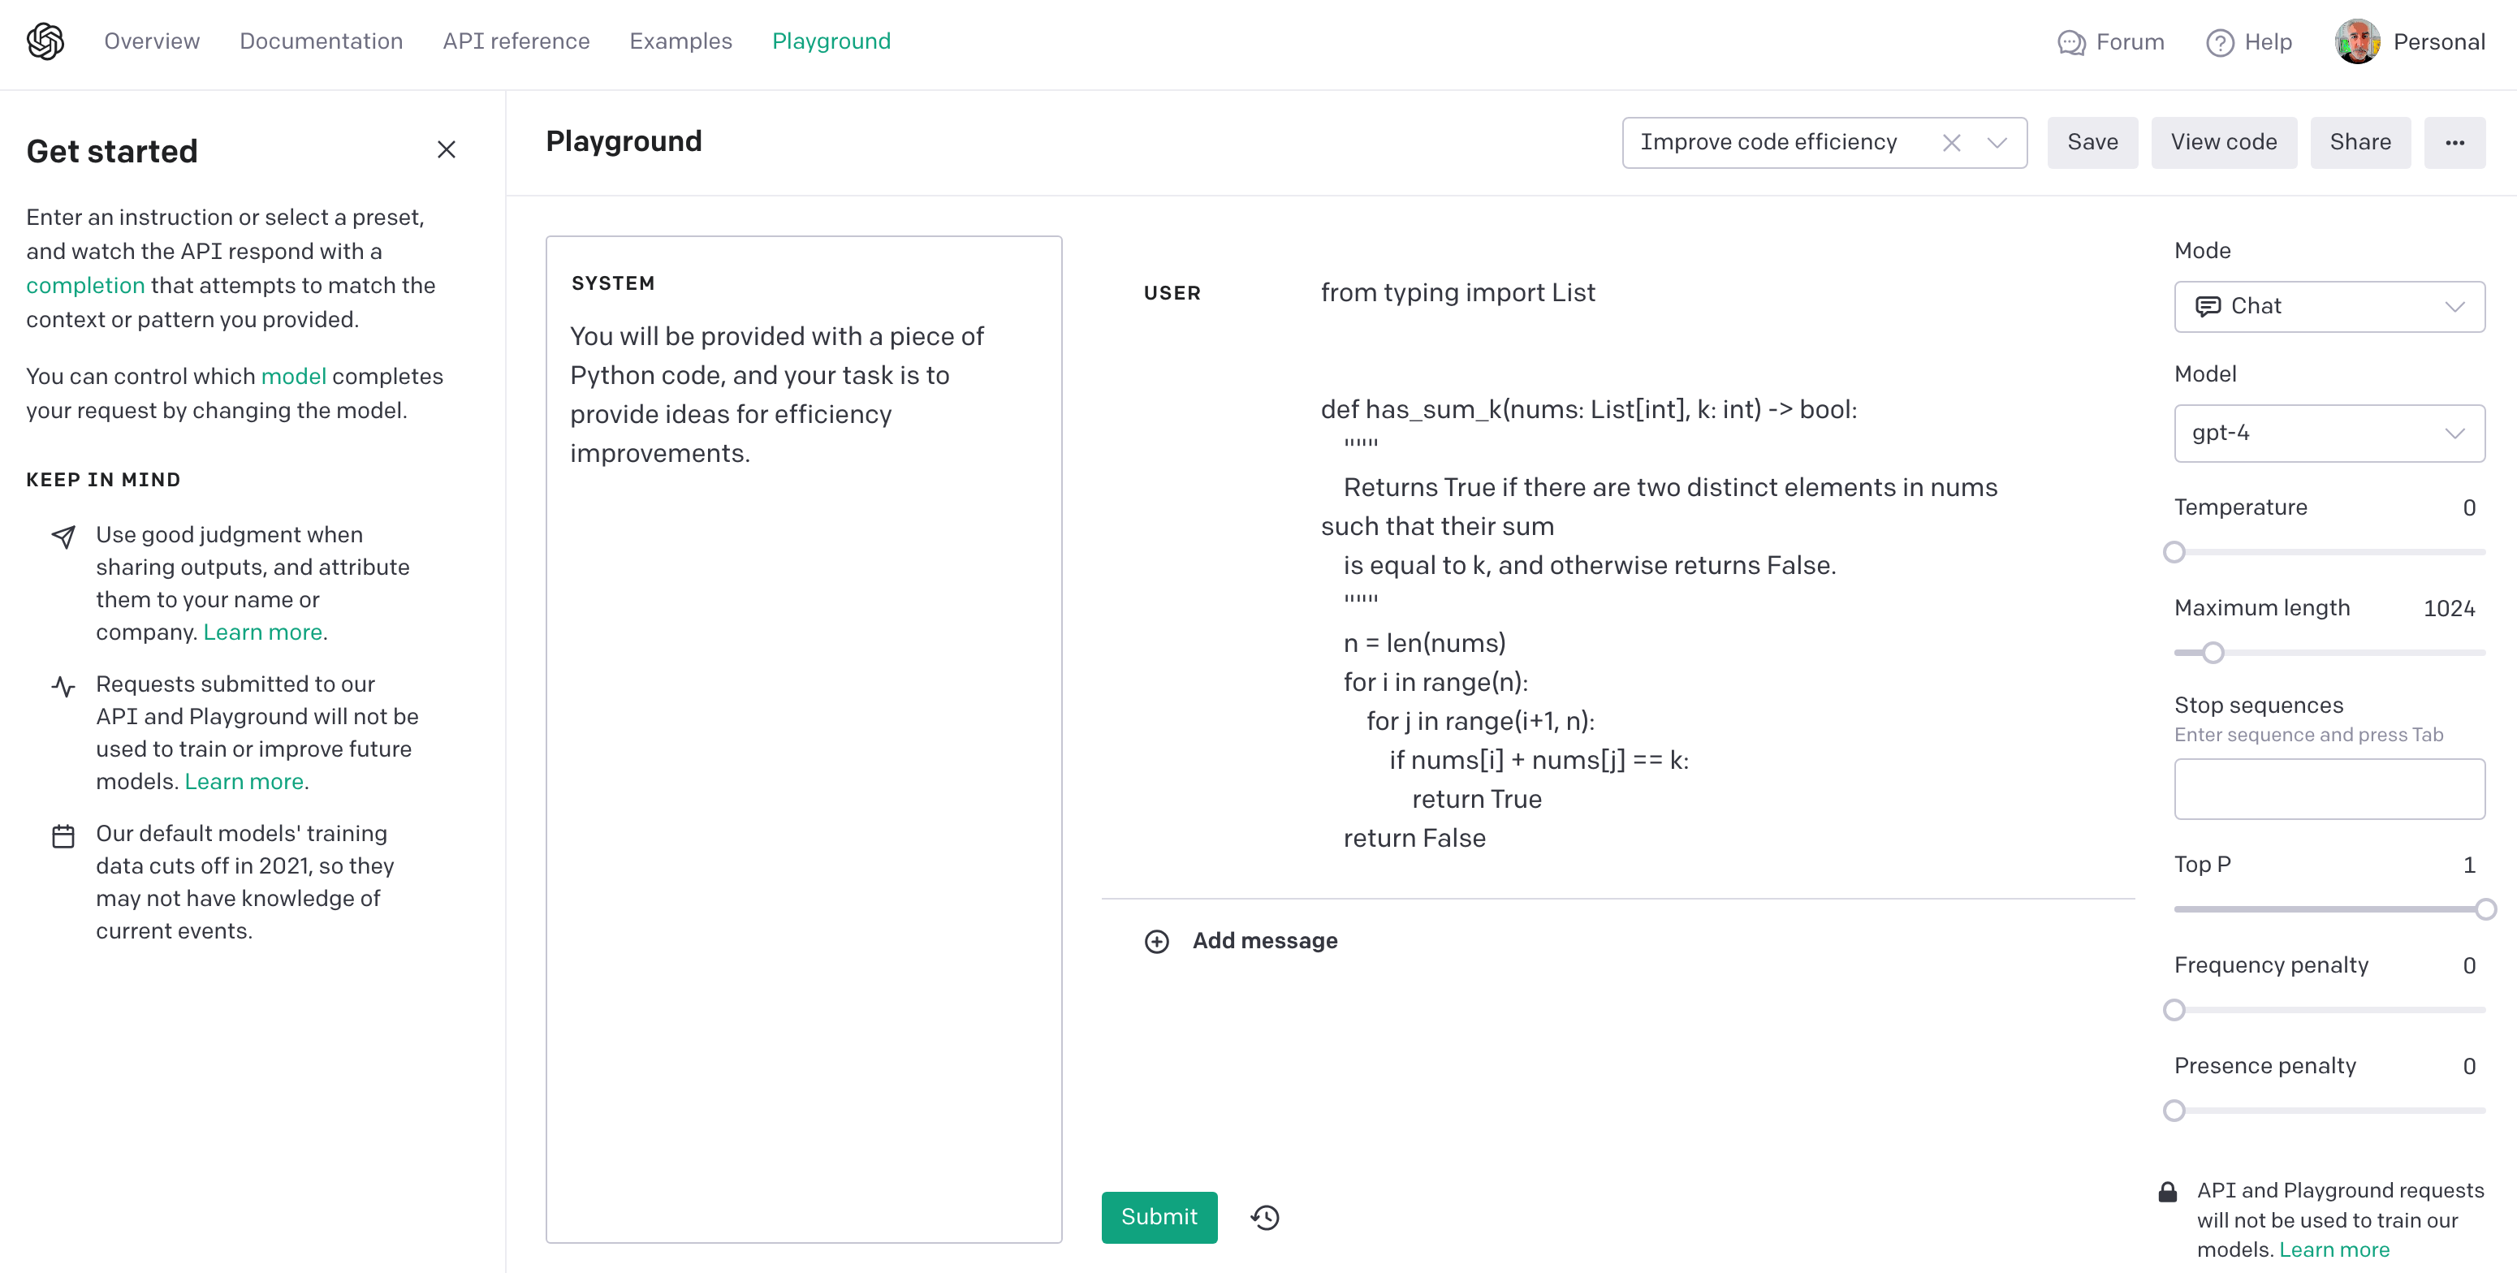Expand the preset selector dropdown arrow

[x=1997, y=143]
